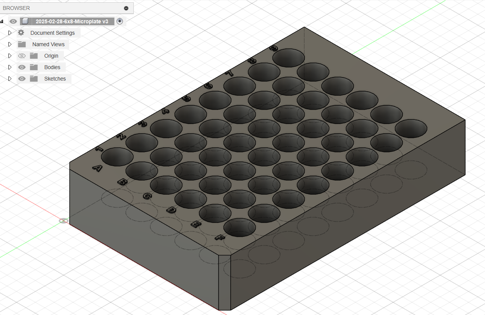Select the Bodies label
The image size is (485, 315).
point(52,67)
